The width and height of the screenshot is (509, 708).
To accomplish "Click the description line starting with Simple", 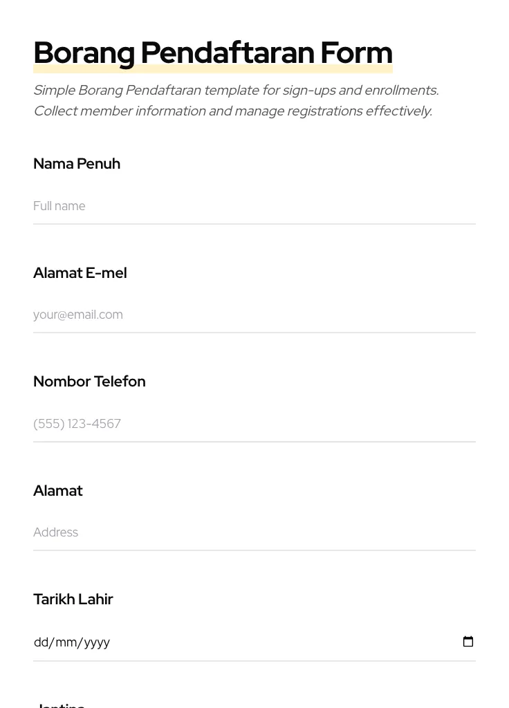I will pyautogui.click(x=236, y=91).
